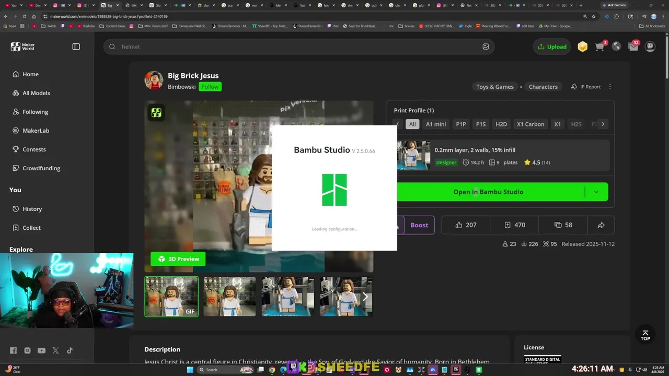The height and width of the screenshot is (376, 669).
Task: Click the globe language icon
Action: pyautogui.click(x=616, y=46)
